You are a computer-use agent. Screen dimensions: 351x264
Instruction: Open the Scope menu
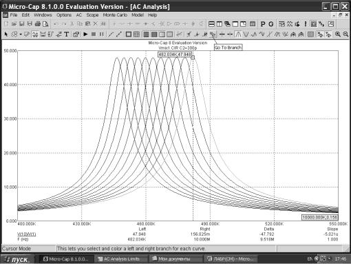point(92,15)
